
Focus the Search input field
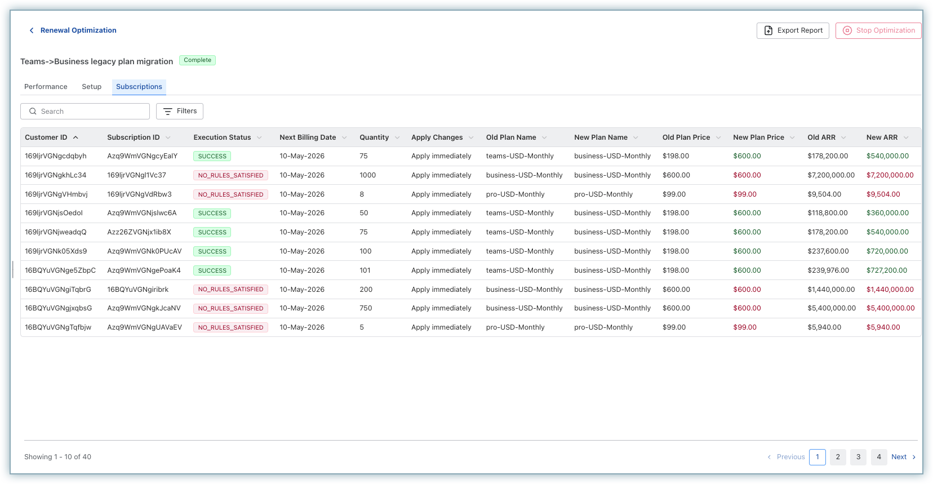point(85,111)
